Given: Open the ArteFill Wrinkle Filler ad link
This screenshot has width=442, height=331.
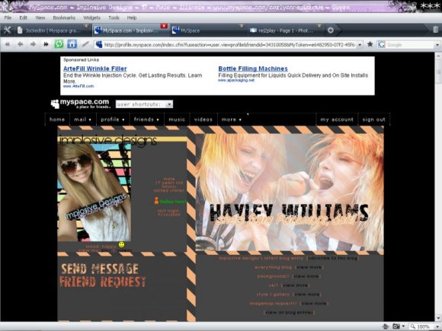Looking at the screenshot, I should pos(95,68).
